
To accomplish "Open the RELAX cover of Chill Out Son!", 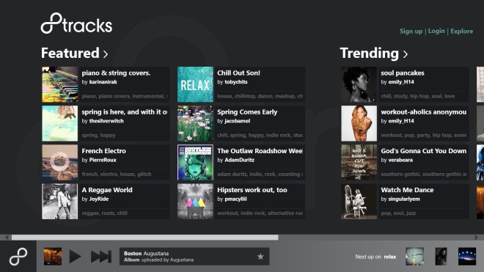I will 195,84.
